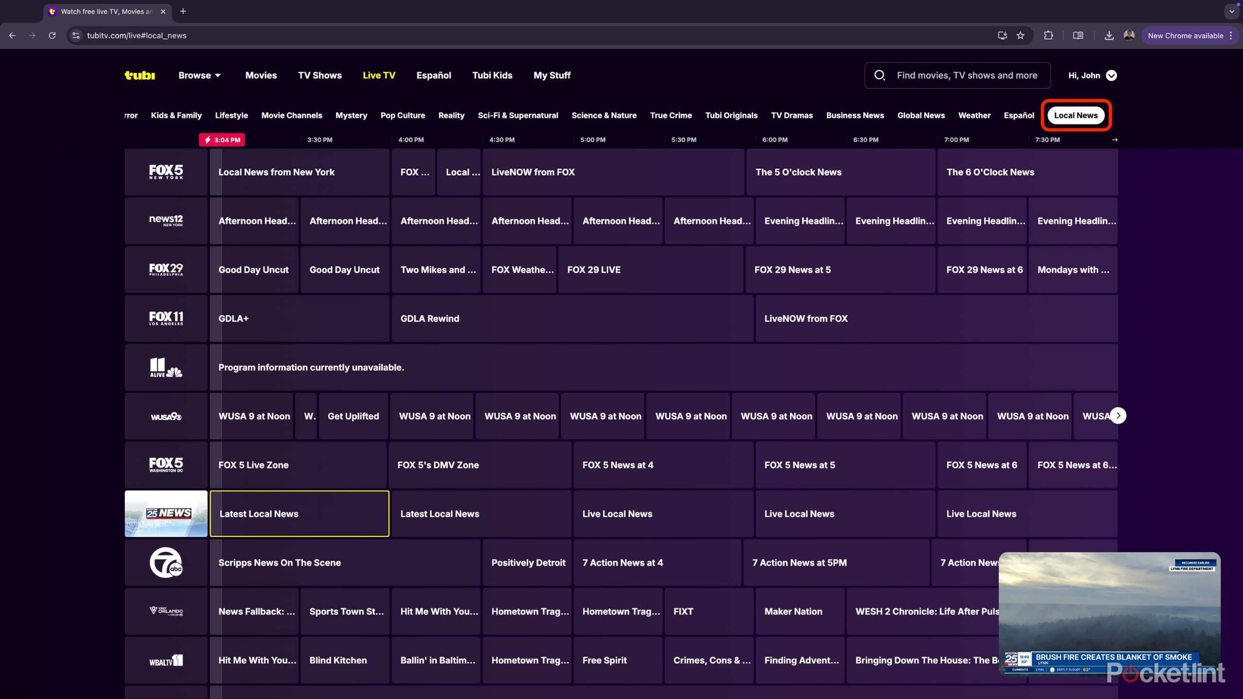Click the Downloads icon in the browser toolbar

pyautogui.click(x=1109, y=35)
